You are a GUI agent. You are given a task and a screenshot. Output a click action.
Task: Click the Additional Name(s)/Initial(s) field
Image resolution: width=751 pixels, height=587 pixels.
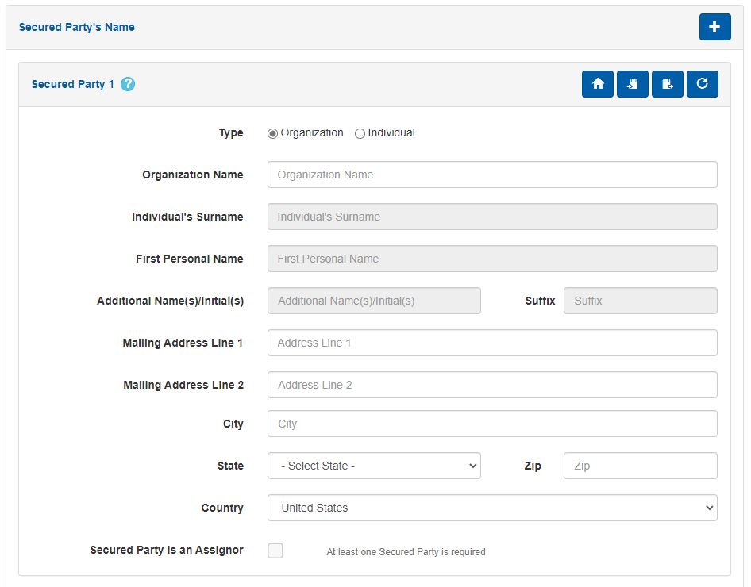pos(374,301)
